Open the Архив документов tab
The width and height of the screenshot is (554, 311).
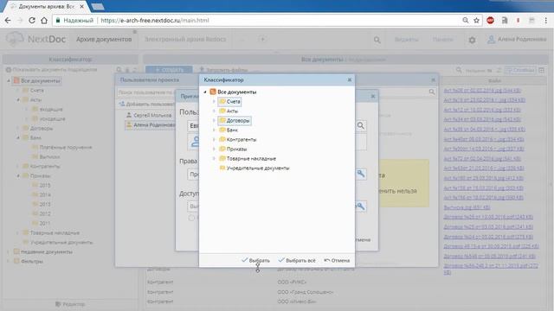(104, 39)
